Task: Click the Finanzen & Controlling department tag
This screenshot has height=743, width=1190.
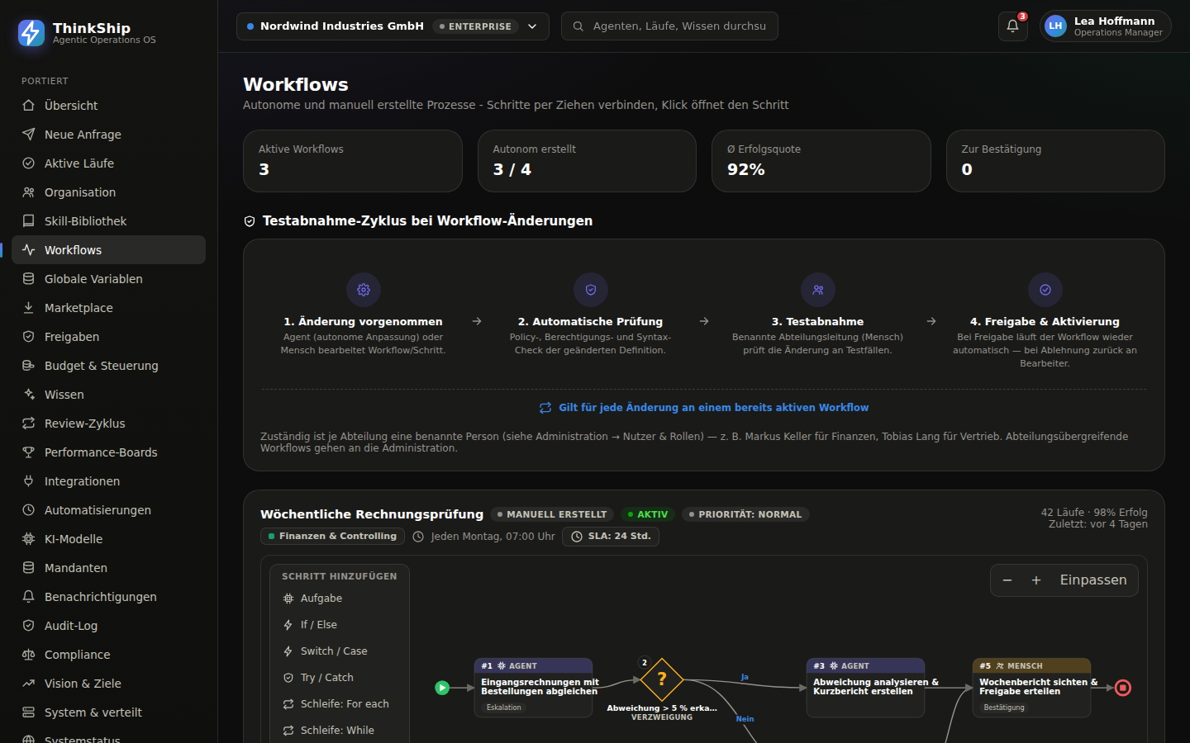Action: pos(332,537)
